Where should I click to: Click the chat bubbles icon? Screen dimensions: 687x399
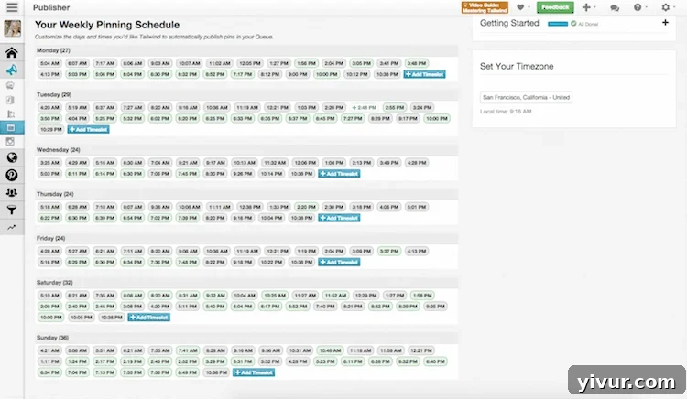pos(615,8)
